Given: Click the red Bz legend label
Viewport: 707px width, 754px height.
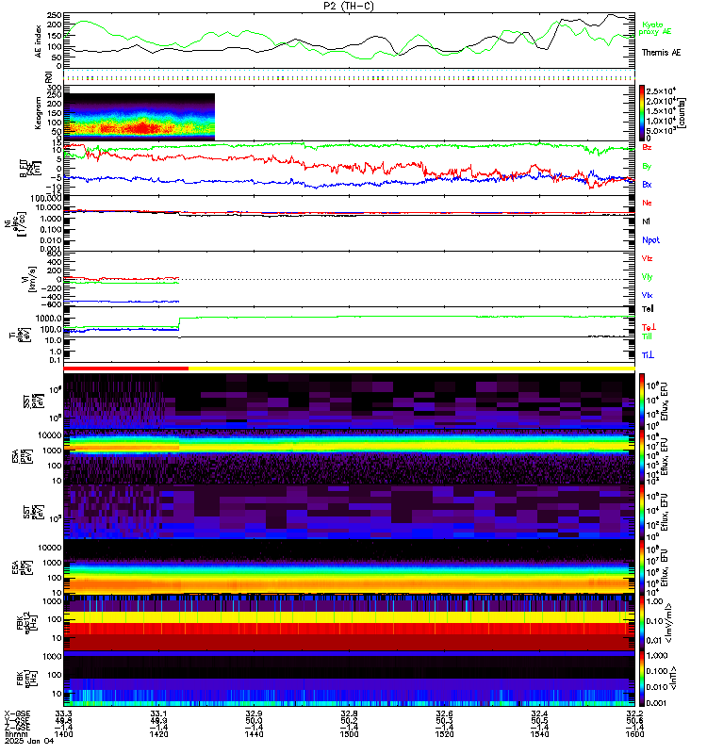Looking at the screenshot, I should click(x=647, y=147).
